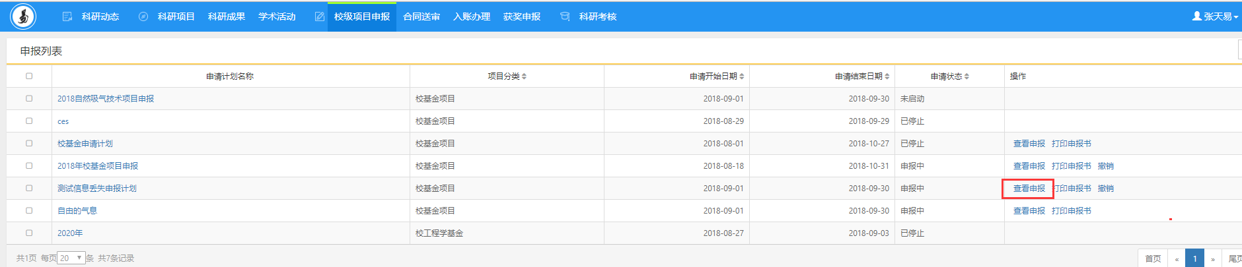This screenshot has width=1242, height=267.
Task: Click the 科研考核 assessment icon
Action: 565,16
